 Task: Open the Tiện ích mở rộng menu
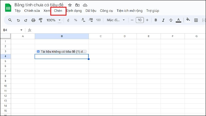[130, 11]
